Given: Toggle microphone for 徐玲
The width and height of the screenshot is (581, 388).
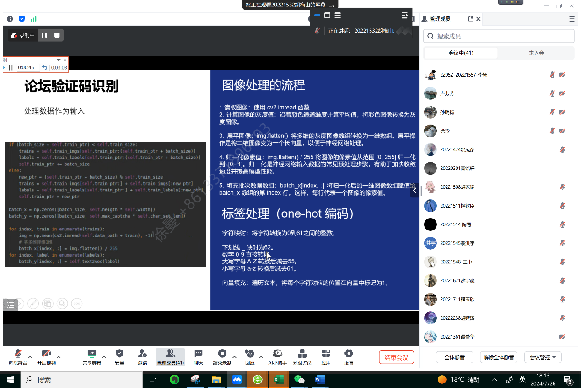Looking at the screenshot, I should point(553,131).
